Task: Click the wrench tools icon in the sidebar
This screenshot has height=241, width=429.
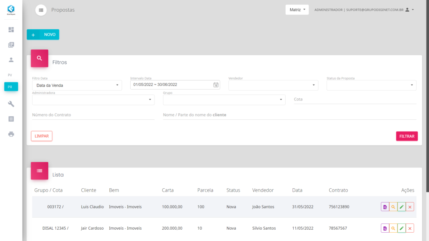Action: [x=11, y=104]
